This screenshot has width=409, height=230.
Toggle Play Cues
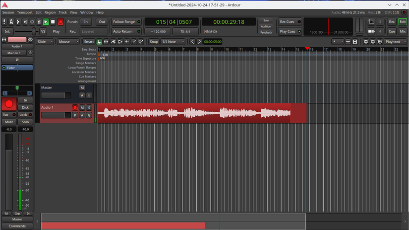(290, 31)
